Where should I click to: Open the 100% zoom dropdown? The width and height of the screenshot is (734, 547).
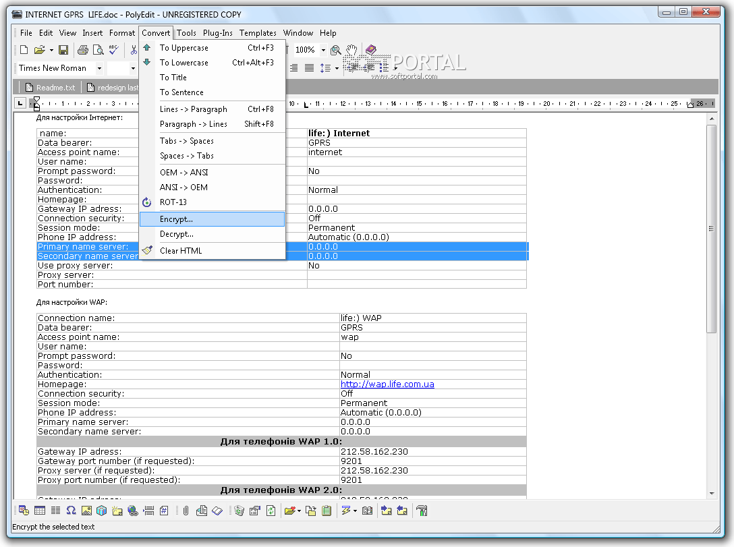tap(323, 50)
